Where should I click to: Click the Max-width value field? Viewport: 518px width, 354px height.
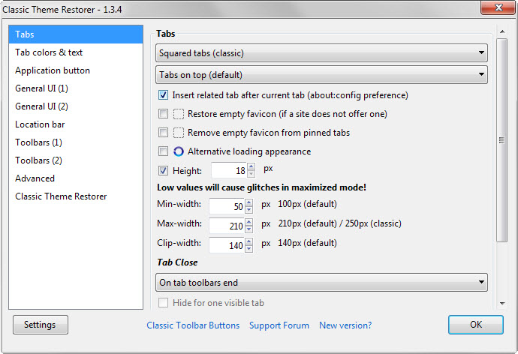227,226
